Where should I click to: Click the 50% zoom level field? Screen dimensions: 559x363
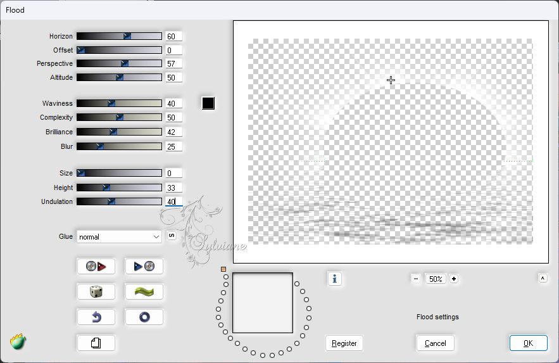[x=435, y=279]
